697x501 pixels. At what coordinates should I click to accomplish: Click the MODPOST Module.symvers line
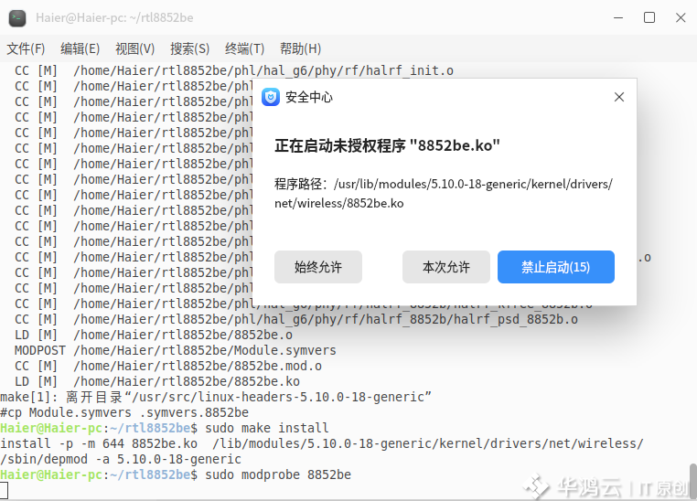click(175, 350)
